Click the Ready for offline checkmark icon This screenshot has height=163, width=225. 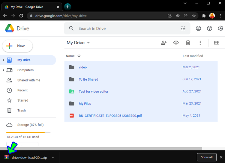click(198, 28)
